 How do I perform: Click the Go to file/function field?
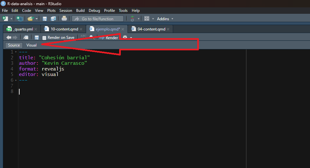coord(98,19)
